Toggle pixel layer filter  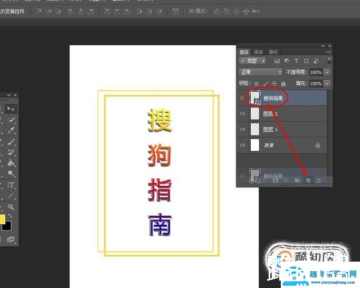[277, 61]
